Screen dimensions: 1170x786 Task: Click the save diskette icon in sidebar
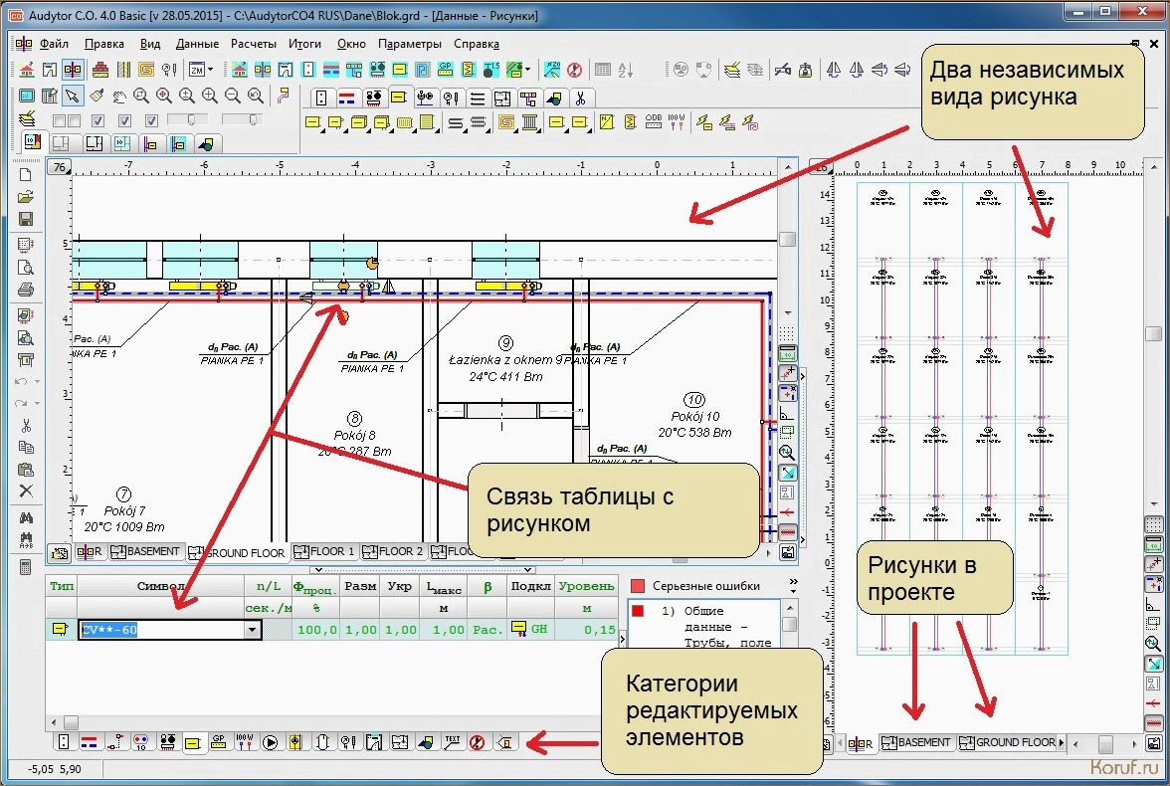(x=27, y=219)
